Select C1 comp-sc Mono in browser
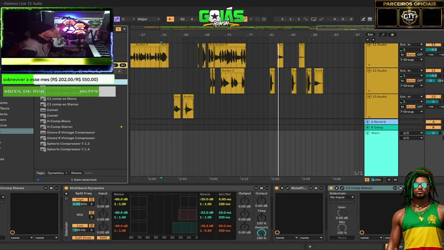 pos(62,99)
